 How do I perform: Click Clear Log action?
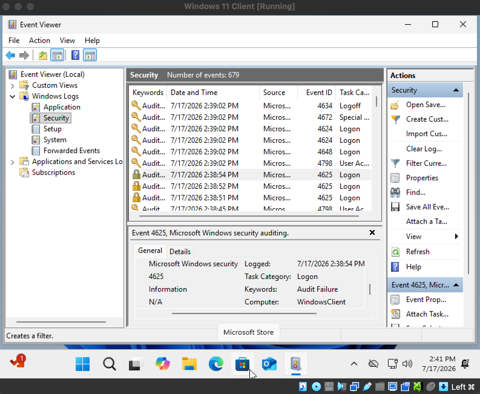click(x=424, y=149)
